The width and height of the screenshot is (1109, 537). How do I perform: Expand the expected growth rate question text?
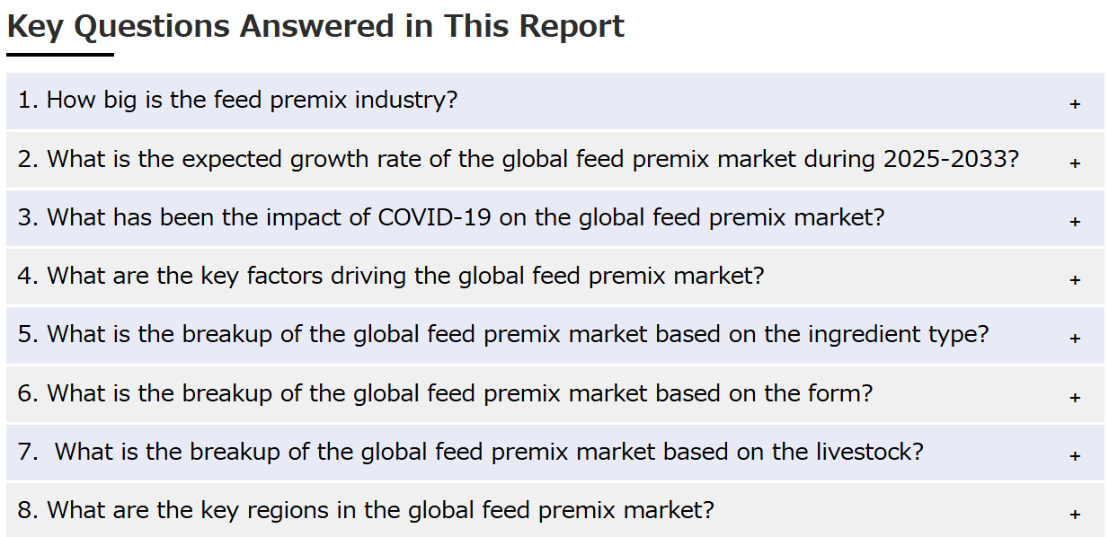tap(554, 160)
